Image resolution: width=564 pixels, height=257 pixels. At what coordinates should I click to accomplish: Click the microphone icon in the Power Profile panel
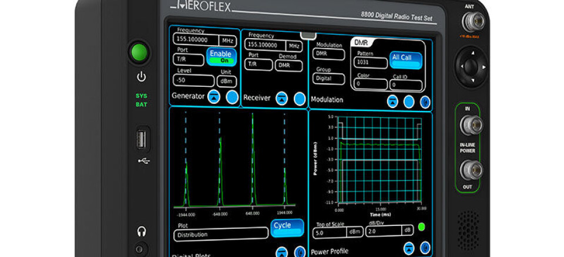[x=425, y=248]
